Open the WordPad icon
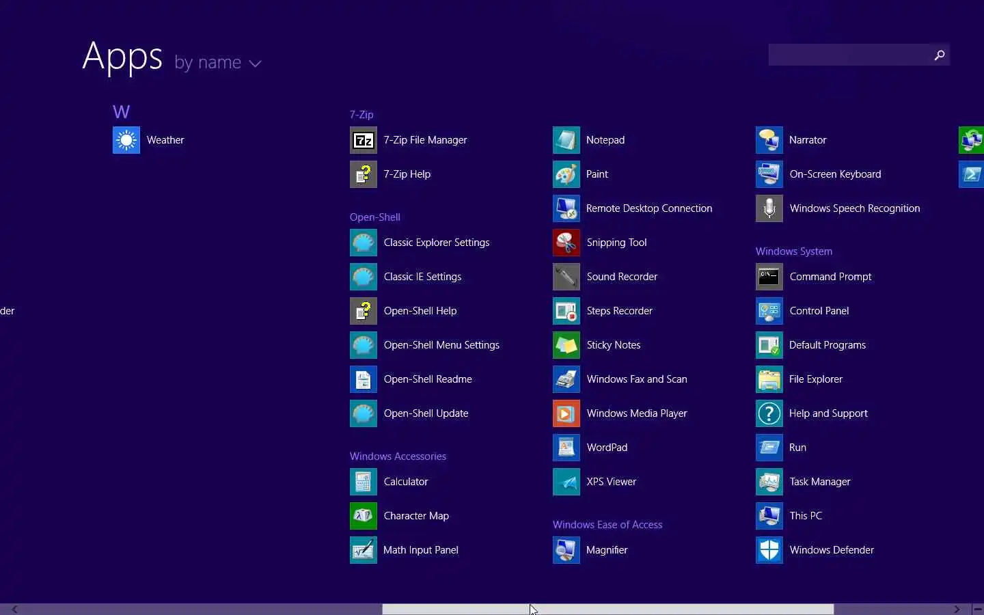 pyautogui.click(x=566, y=448)
